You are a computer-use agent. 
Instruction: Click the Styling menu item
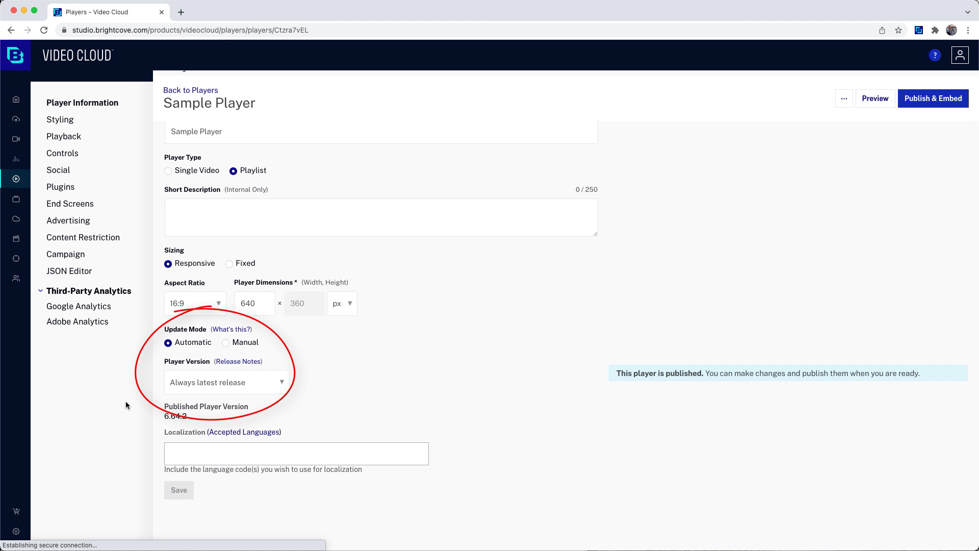click(60, 119)
